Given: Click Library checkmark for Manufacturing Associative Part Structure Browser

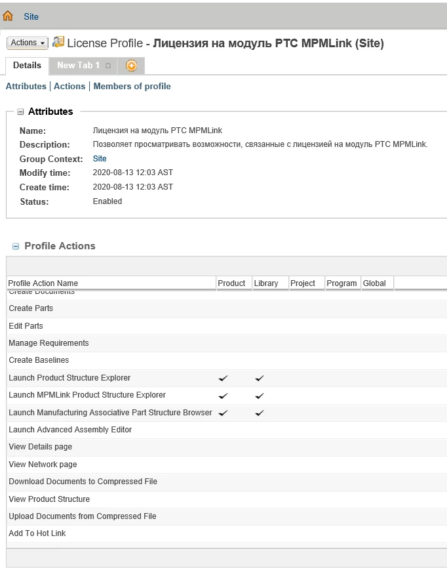Looking at the screenshot, I should pyautogui.click(x=260, y=413).
